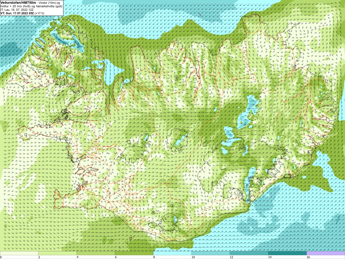This screenshot has height=259, width=345.
Task: Select the 6–8 m/s olive green swatch
Action: pos(134,253)
